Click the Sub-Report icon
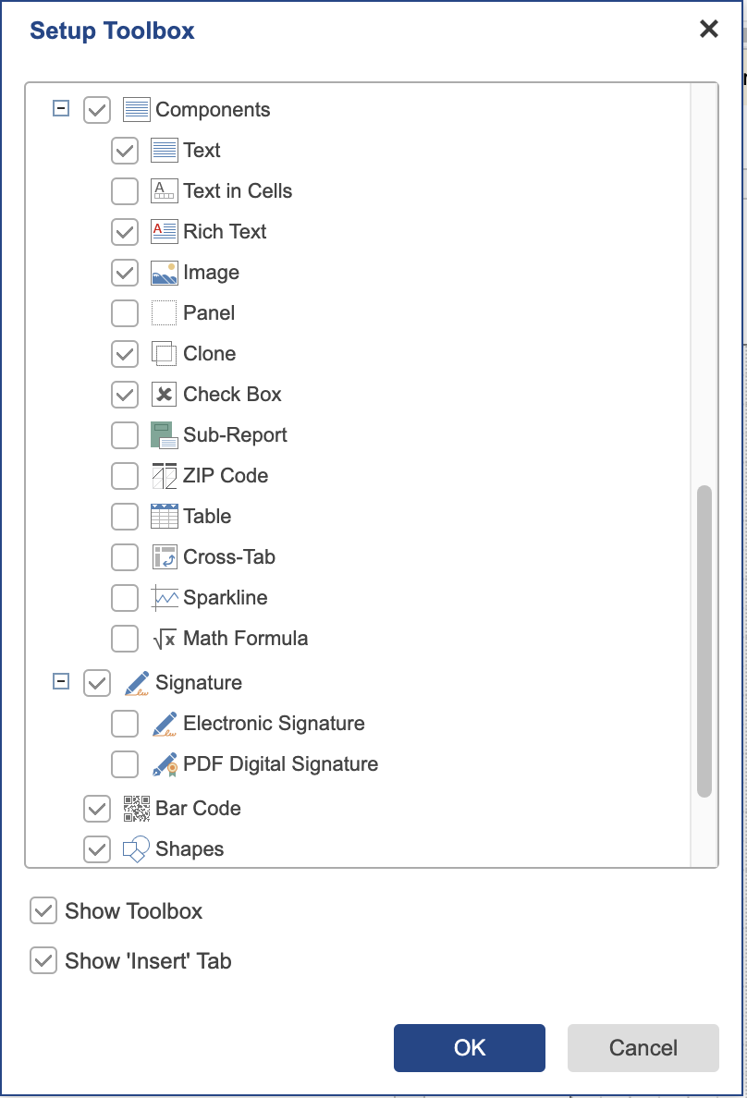 click(164, 435)
